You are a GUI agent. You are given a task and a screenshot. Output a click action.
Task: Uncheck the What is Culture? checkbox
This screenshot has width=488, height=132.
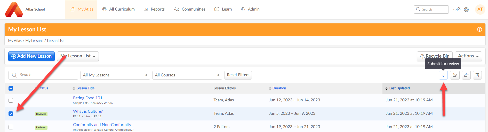click(11, 114)
